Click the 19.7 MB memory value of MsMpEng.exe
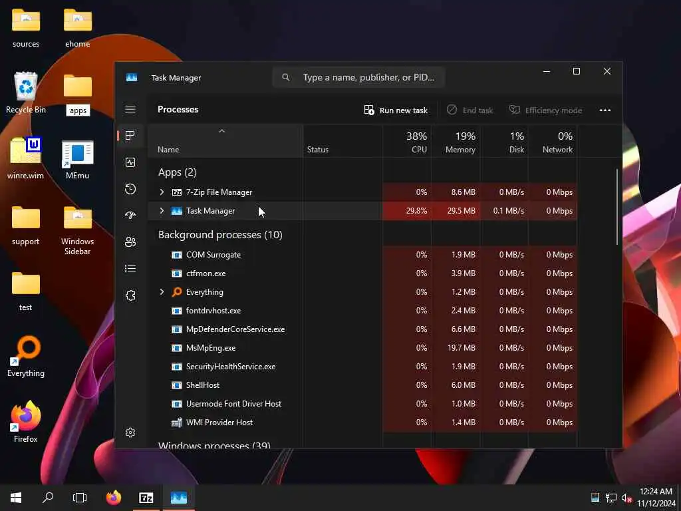The height and width of the screenshot is (511, 681). [462, 348]
